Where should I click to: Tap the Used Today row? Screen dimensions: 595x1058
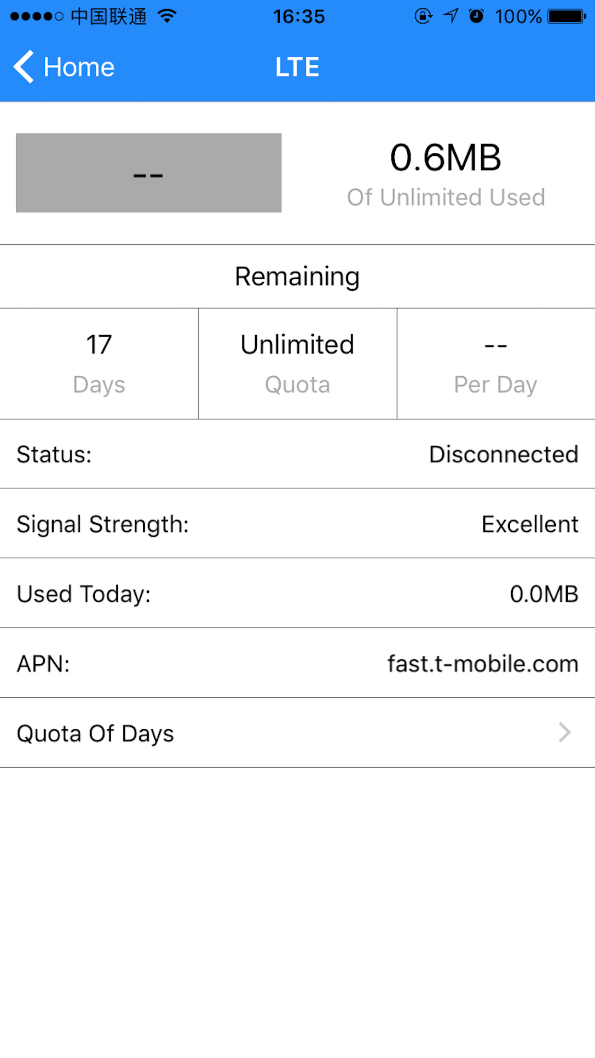[297, 594]
